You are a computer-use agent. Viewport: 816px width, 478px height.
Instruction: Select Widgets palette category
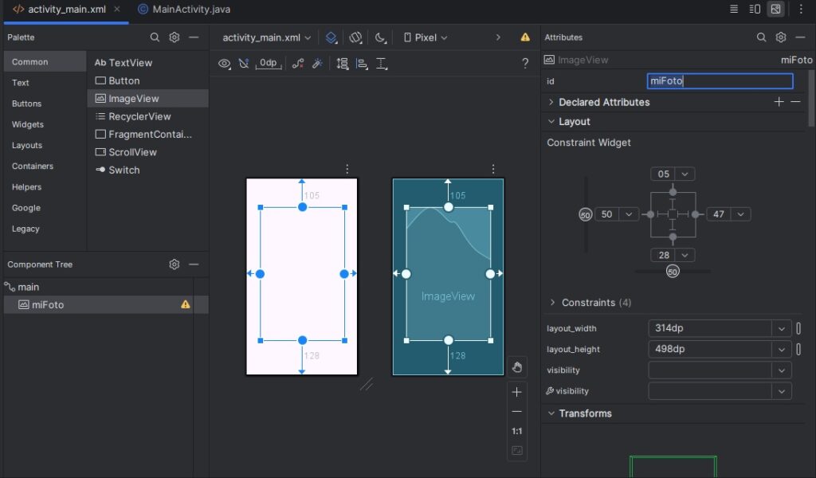tap(45, 123)
